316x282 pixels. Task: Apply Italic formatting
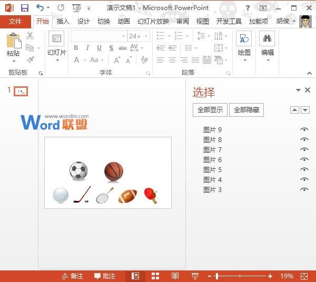pos(87,48)
